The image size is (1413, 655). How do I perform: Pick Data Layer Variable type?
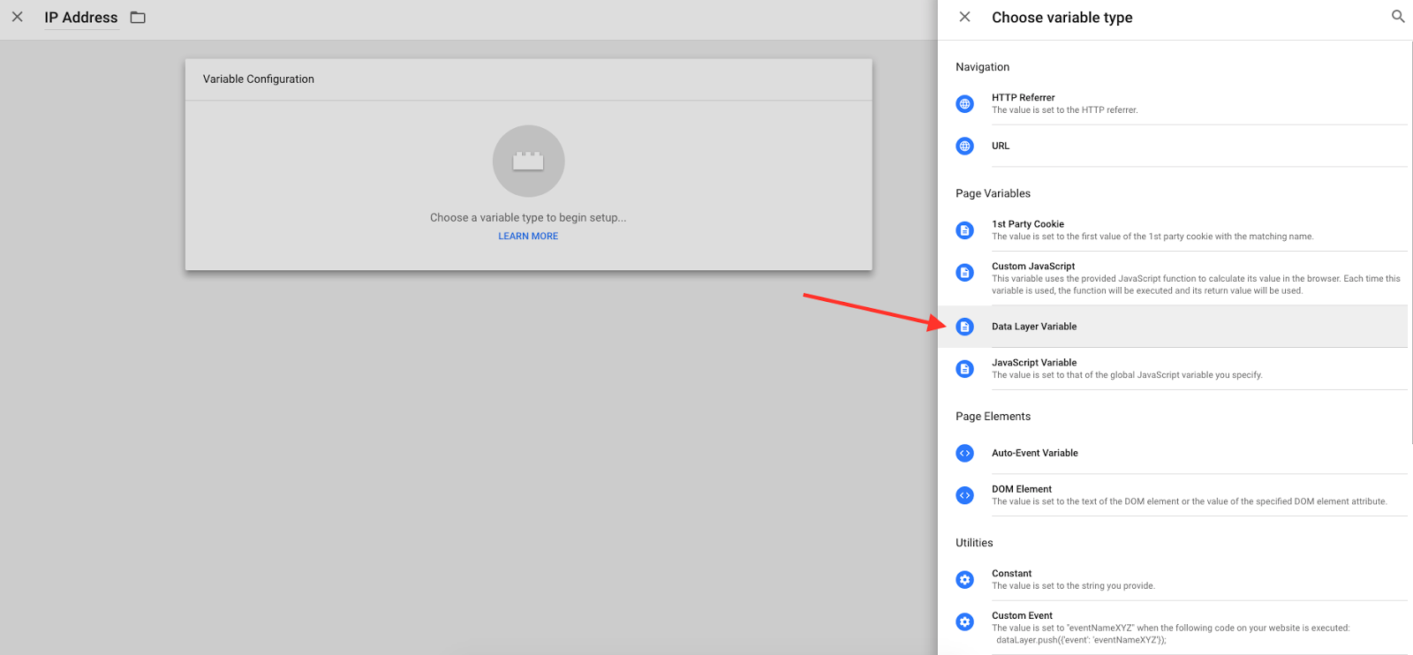[x=1173, y=327]
